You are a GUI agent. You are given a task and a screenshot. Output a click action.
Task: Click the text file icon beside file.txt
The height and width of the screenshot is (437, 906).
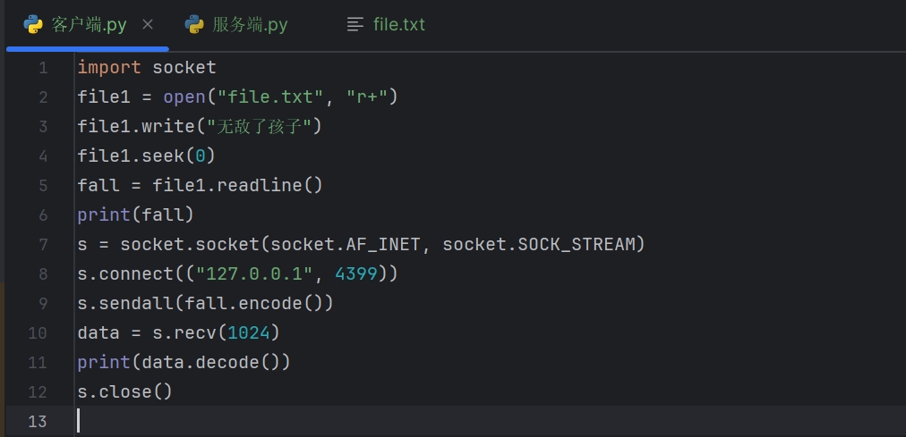tap(355, 24)
